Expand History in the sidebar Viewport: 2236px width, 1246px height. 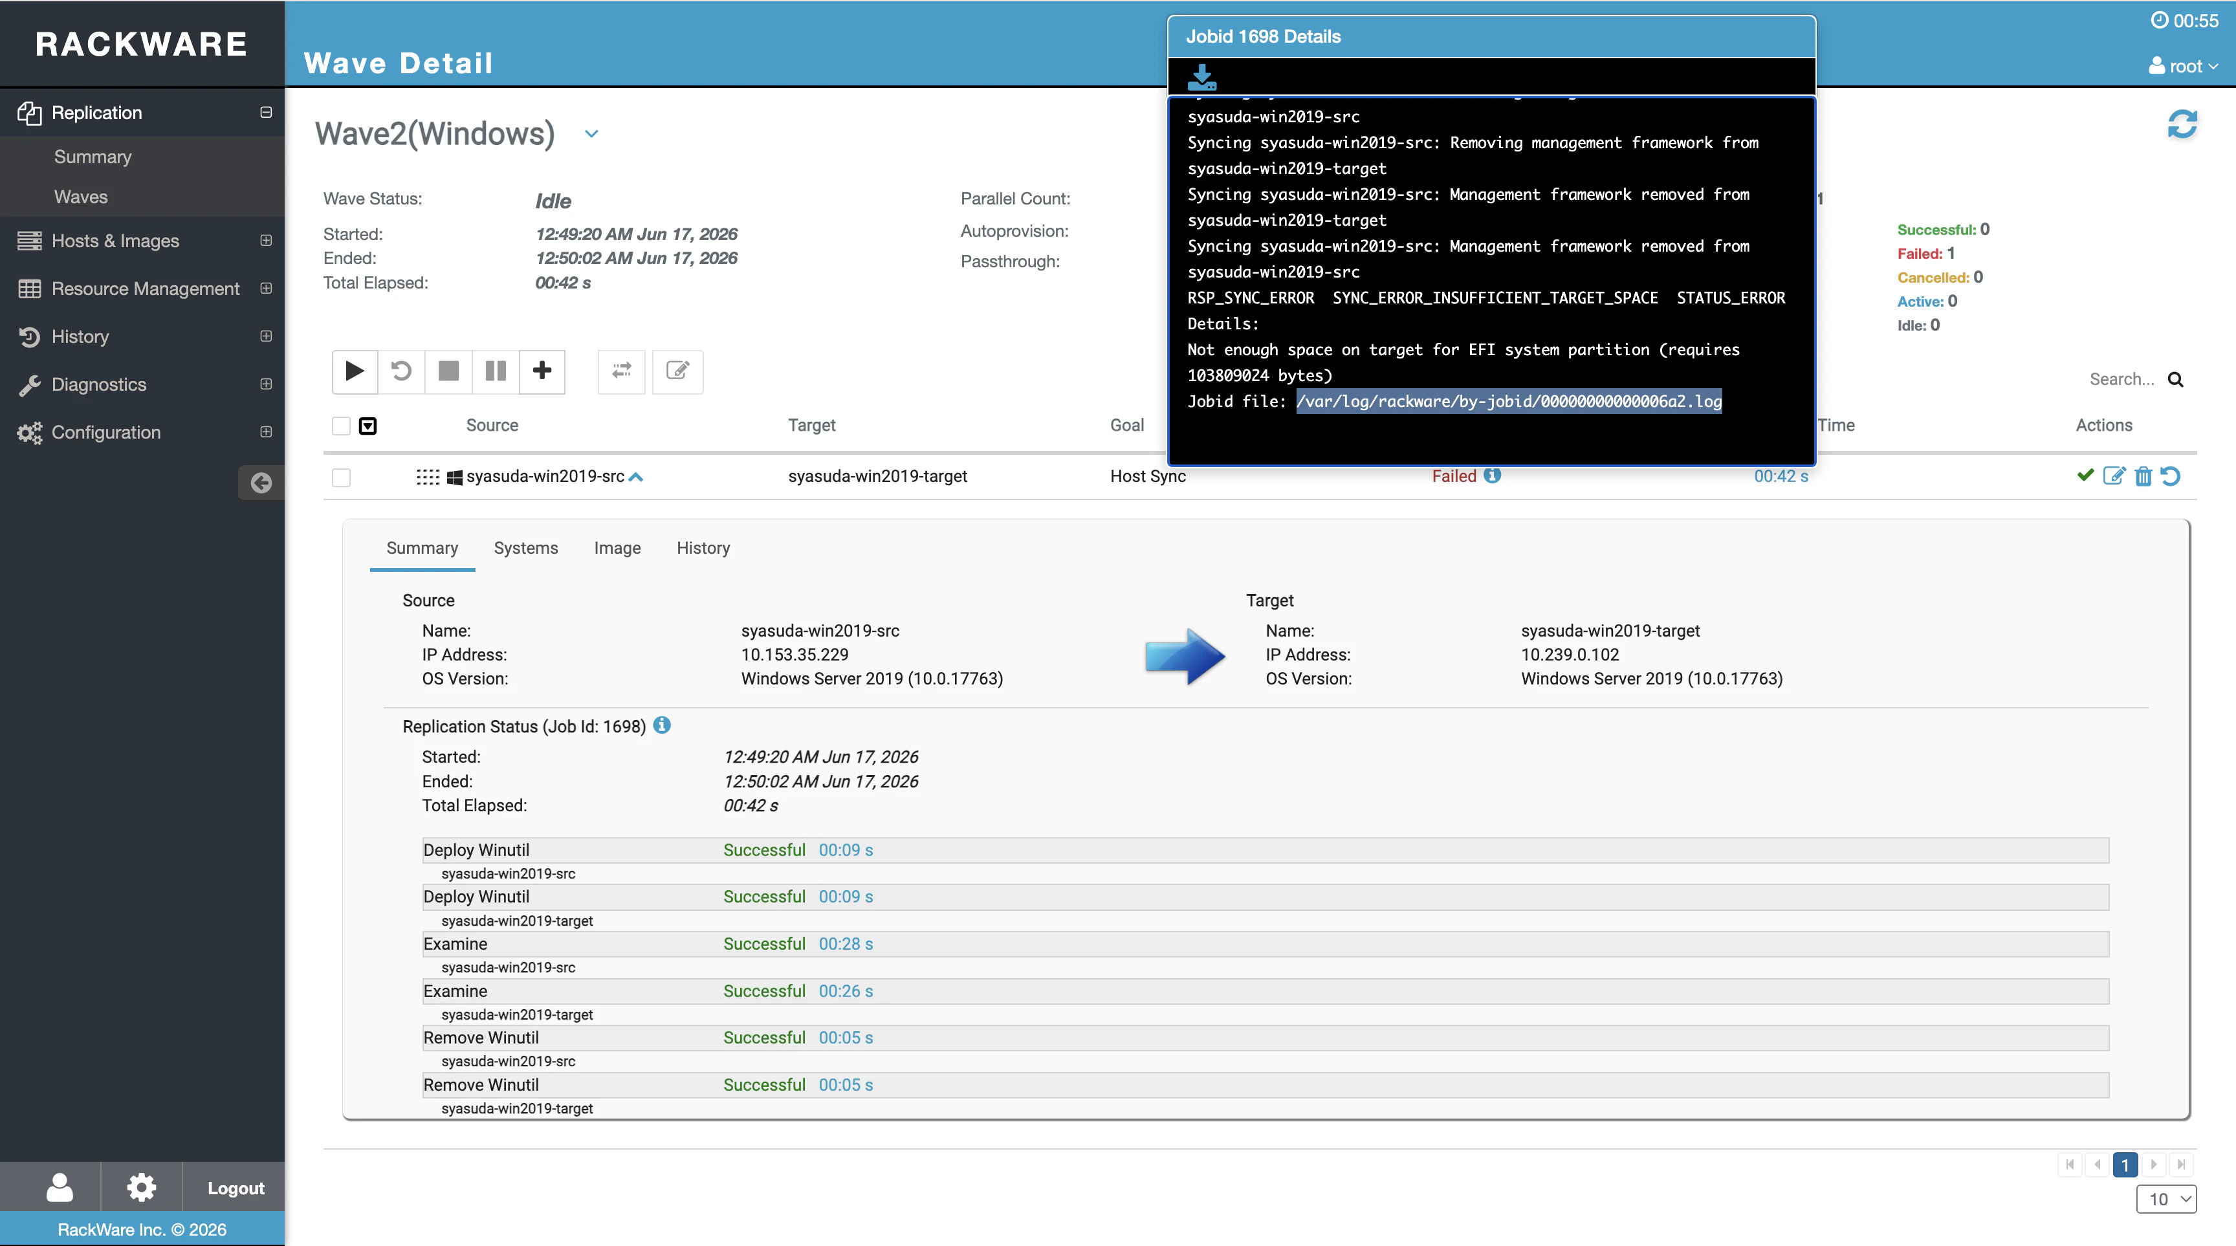266,336
